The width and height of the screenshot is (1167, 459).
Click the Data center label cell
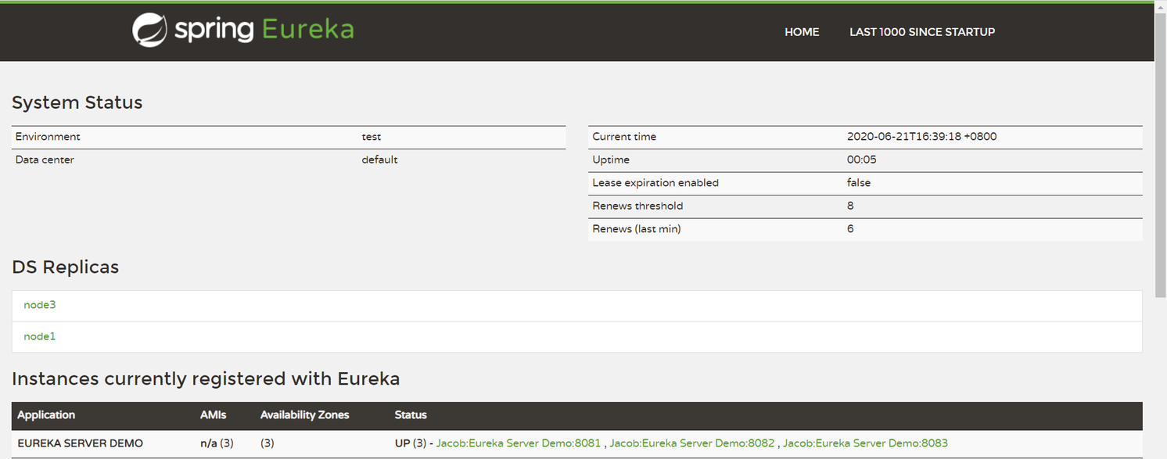[x=45, y=160]
